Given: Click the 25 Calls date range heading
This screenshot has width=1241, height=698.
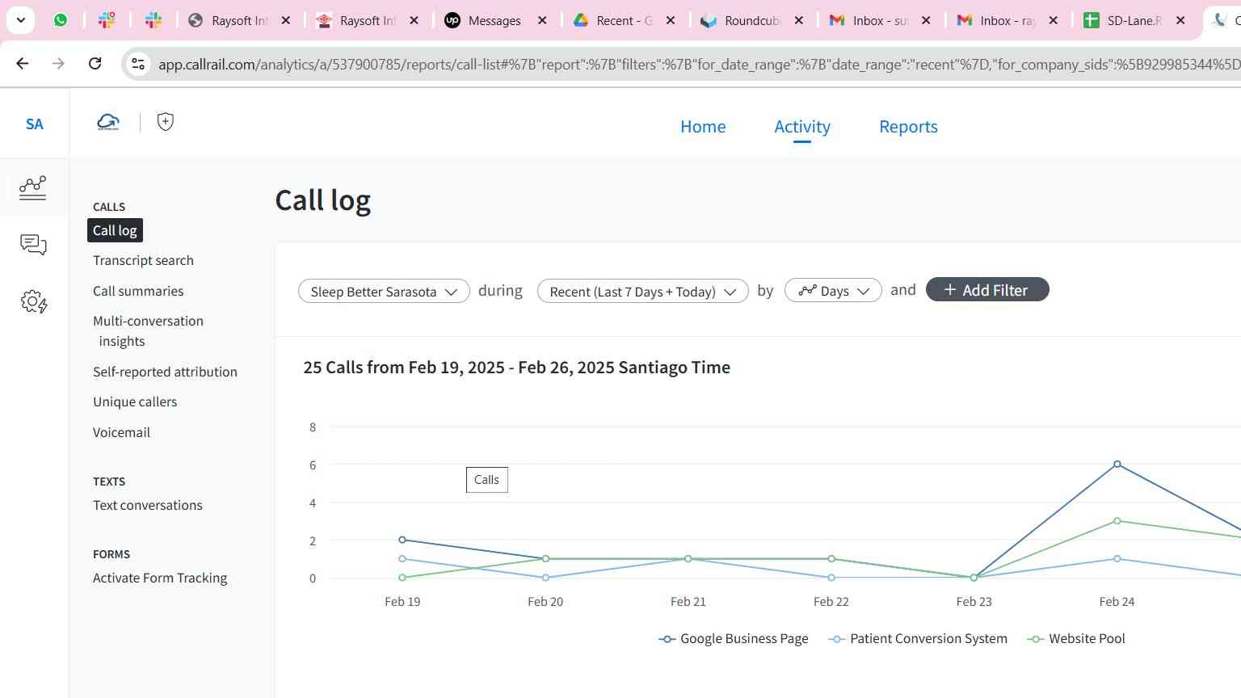Looking at the screenshot, I should tap(517, 368).
